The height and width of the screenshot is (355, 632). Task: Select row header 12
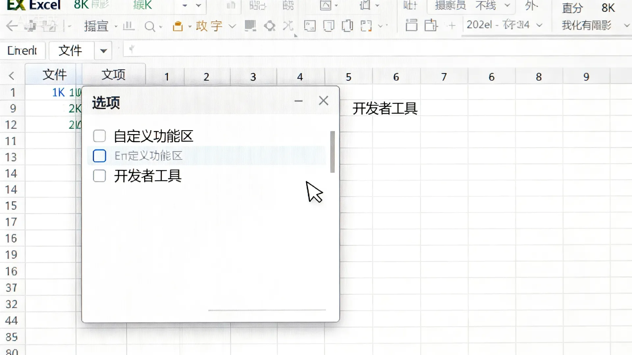(x=11, y=125)
